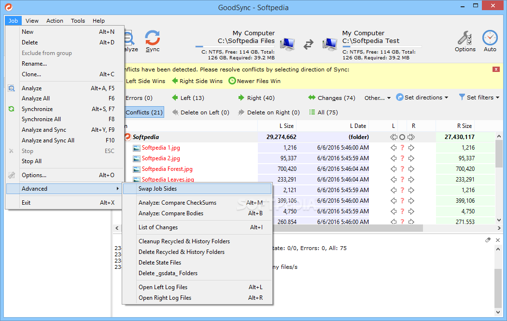
Task: Choose Analyze: Compare CheckSums
Action: (197, 203)
